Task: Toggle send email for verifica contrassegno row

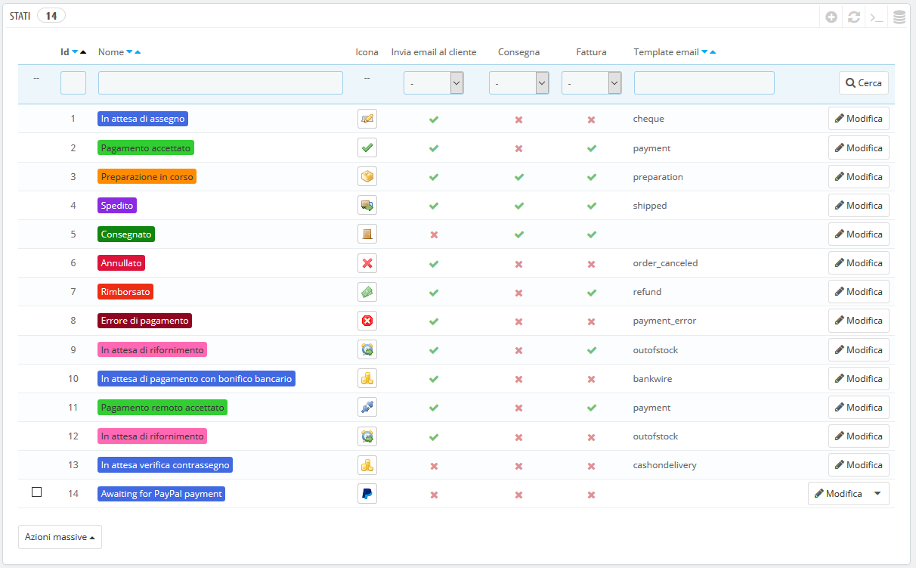Action: coord(434,466)
